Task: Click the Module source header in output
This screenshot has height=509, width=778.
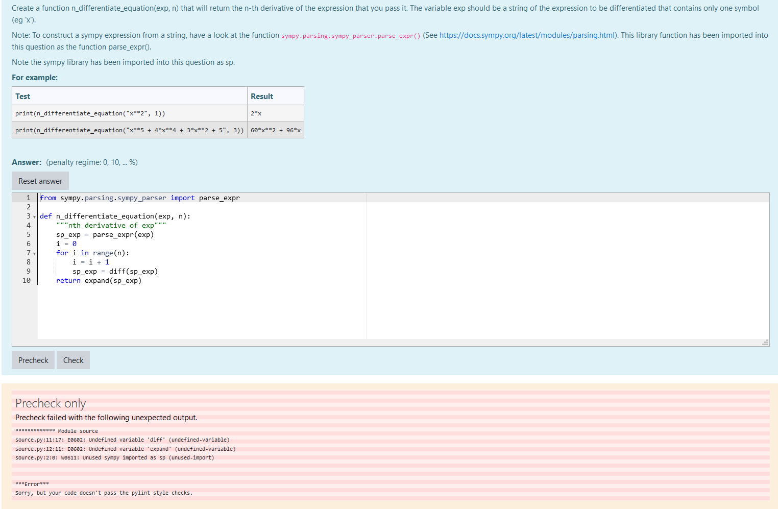Action: point(56,431)
